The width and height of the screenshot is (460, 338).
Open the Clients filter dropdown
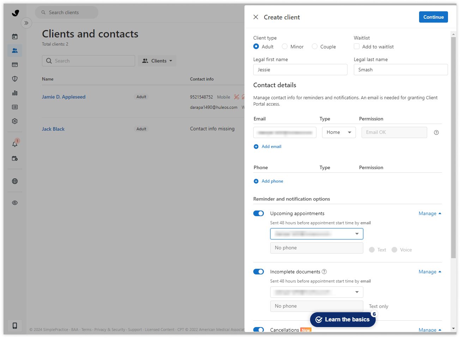157,61
